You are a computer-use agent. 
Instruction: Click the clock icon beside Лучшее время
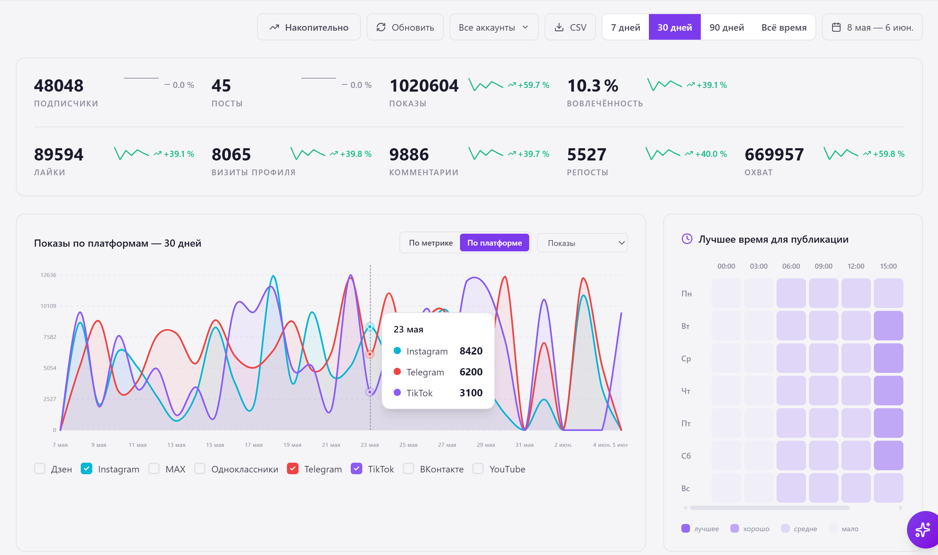687,239
